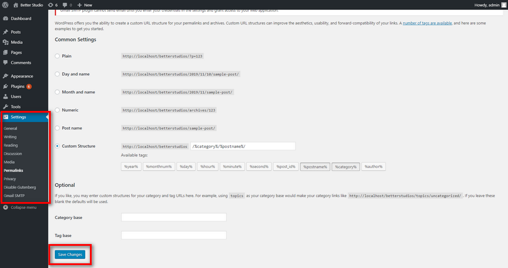The width and height of the screenshot is (508, 268).
Task: Click the Category base input field
Action: 173,217
